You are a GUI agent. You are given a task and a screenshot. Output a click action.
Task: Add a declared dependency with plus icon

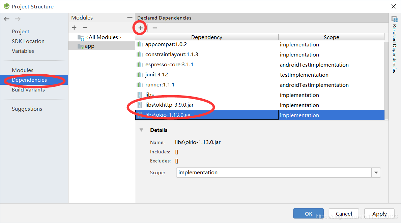point(140,28)
